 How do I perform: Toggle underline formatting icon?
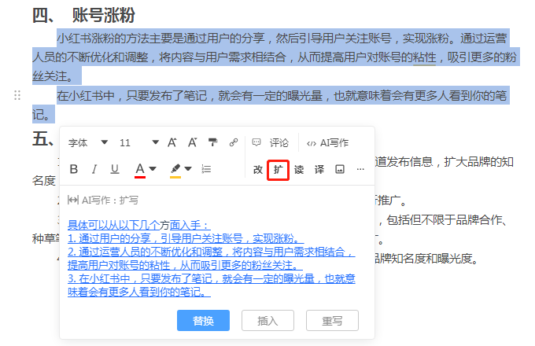coord(115,169)
